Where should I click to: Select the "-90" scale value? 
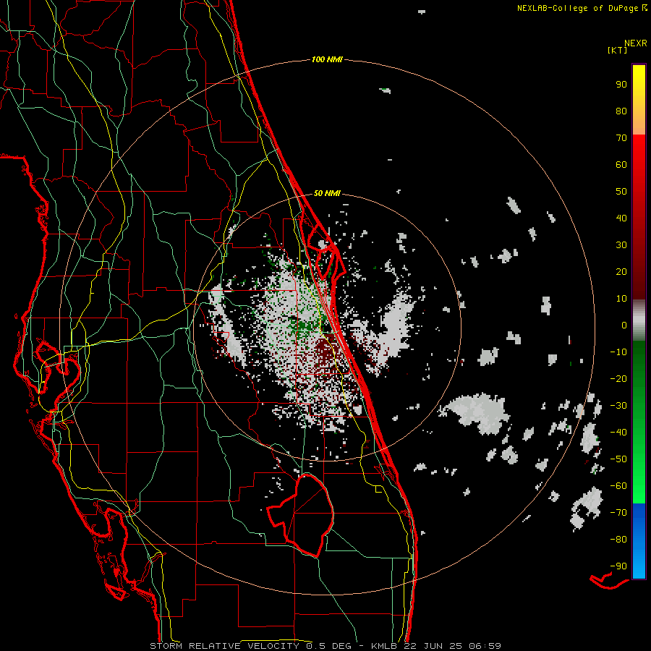[x=618, y=566]
